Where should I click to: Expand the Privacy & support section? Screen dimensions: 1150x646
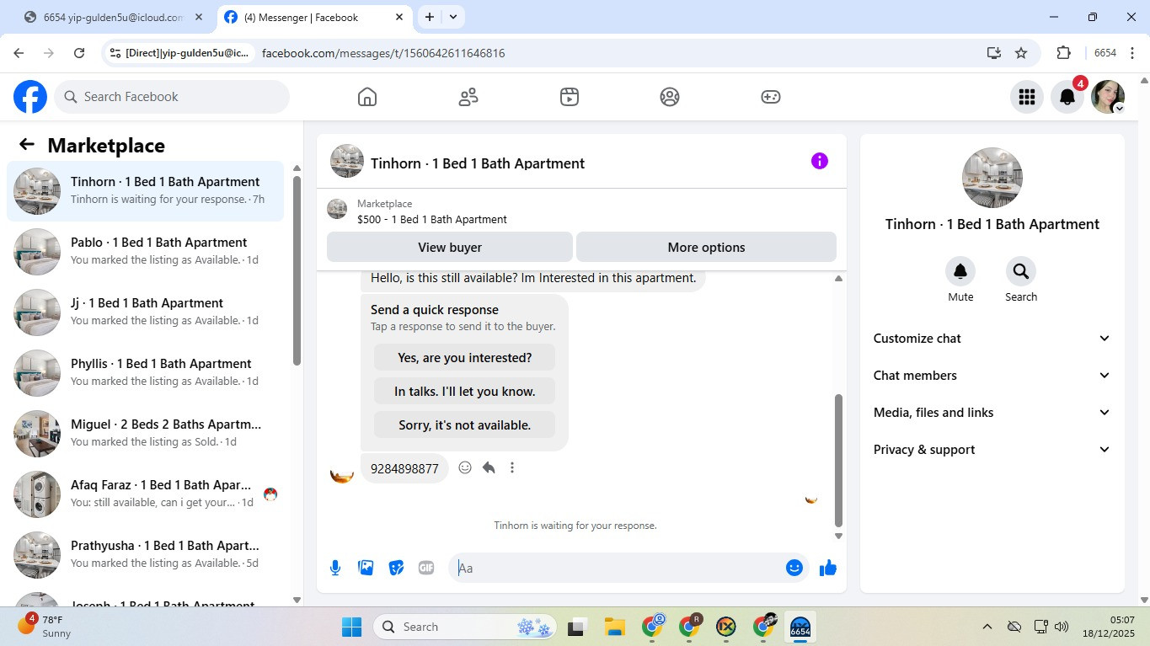pos(992,450)
